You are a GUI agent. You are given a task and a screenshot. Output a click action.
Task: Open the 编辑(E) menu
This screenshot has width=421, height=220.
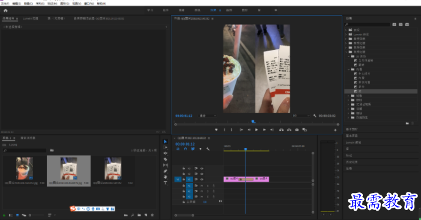coord(16,4)
